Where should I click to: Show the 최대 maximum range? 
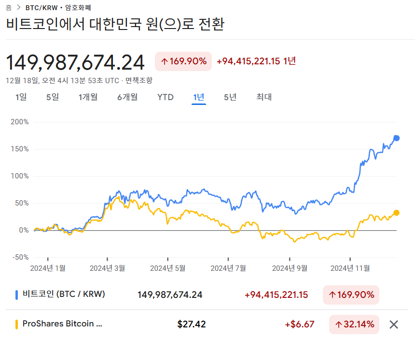pyautogui.click(x=264, y=97)
